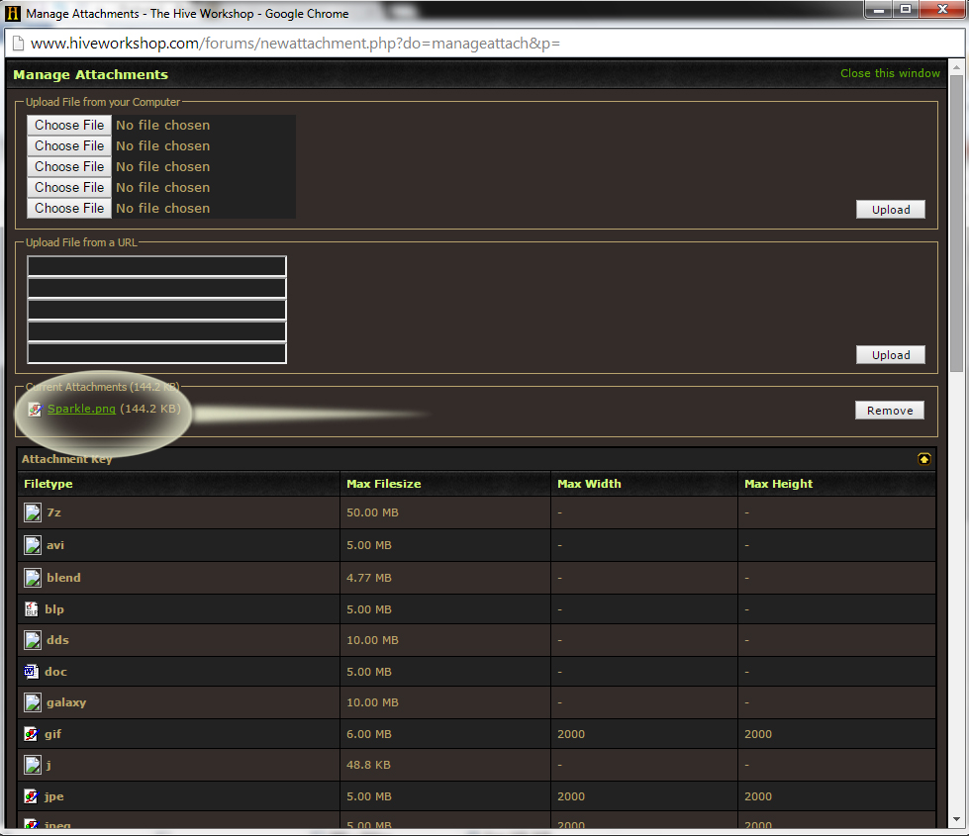The image size is (969, 836).
Task: Click the first Choose File button
Action: [x=69, y=125]
